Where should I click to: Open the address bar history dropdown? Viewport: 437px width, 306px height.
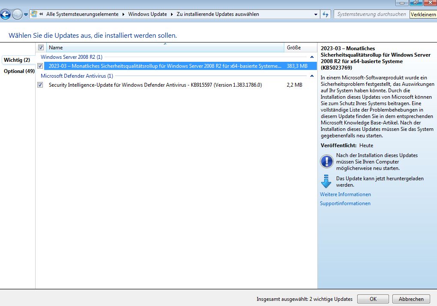(316, 14)
